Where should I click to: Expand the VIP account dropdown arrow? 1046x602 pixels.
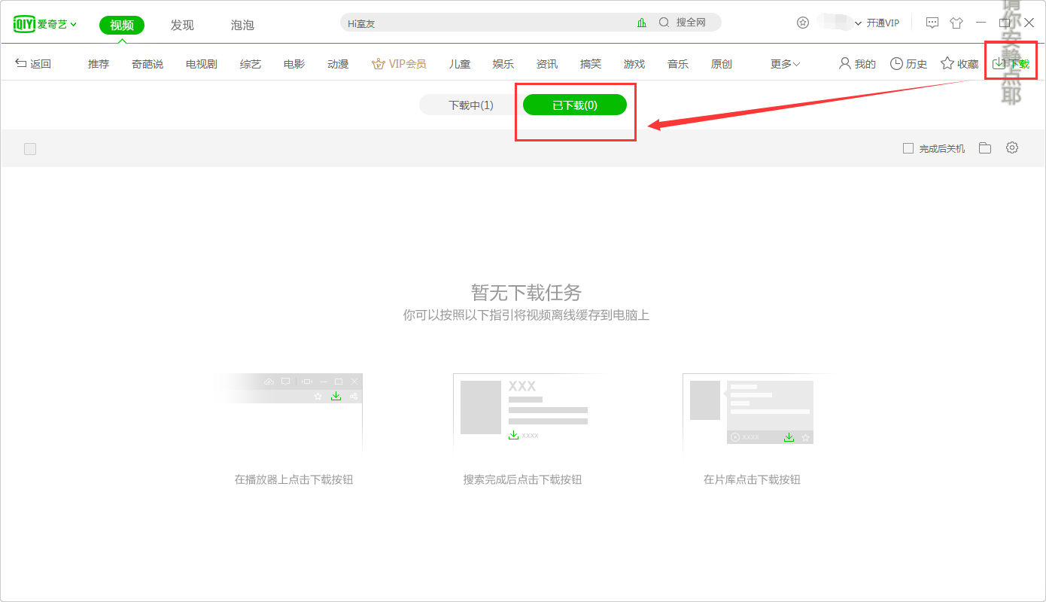point(856,23)
